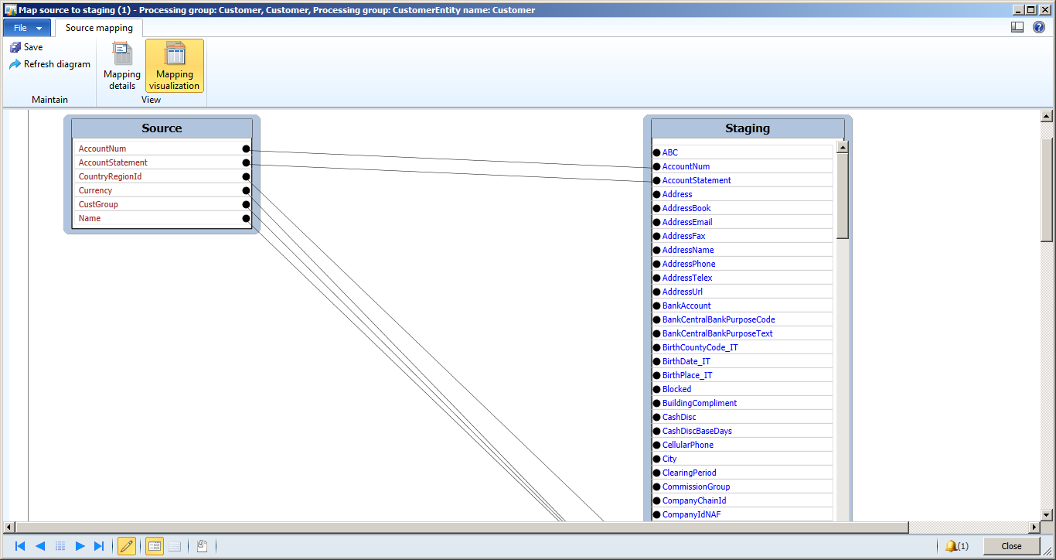This screenshot has height=560, width=1056.
Task: Go to the previous record
Action: tap(40, 545)
